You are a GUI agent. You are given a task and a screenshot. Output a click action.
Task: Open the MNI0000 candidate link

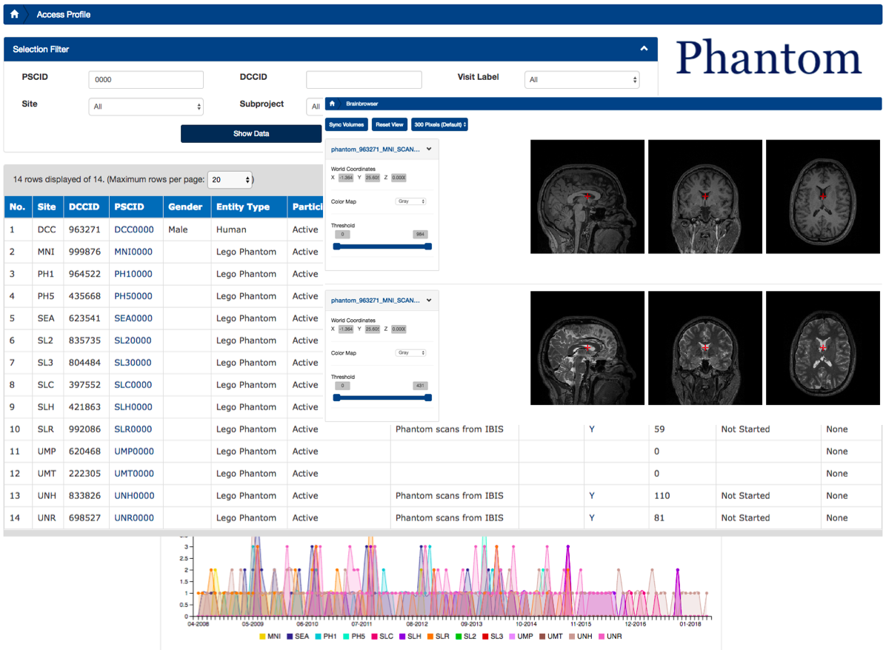[x=133, y=252]
